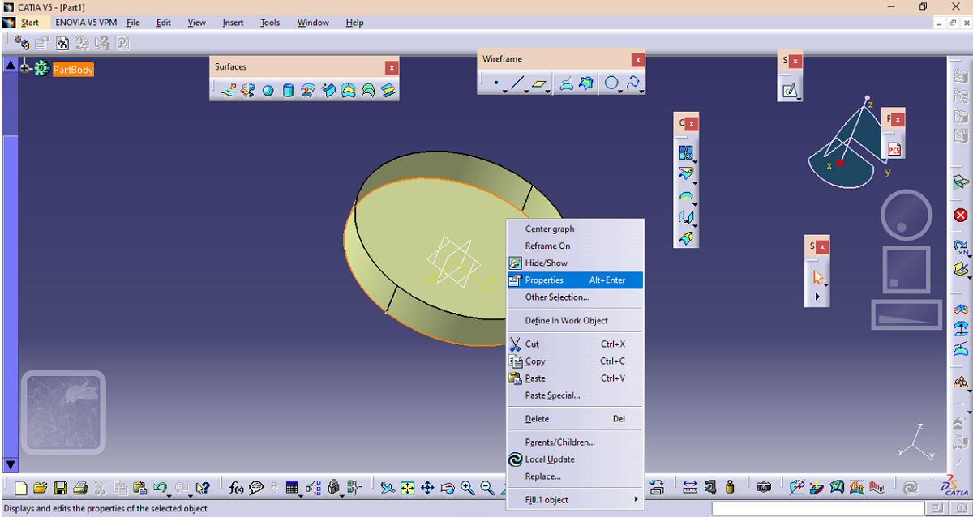Open the Insert menu
The image size is (973, 517).
click(x=233, y=23)
